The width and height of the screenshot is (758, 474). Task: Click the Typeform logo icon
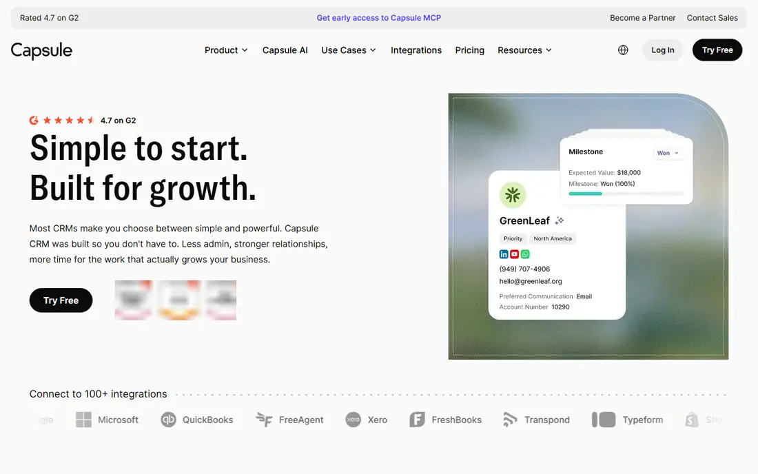coord(604,420)
